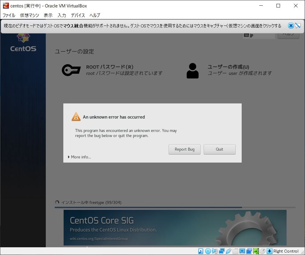Viewport: 305px width, 255px height.
Task: Click the partially hidden ヘルプ button in installer
Action: click(x=288, y=36)
